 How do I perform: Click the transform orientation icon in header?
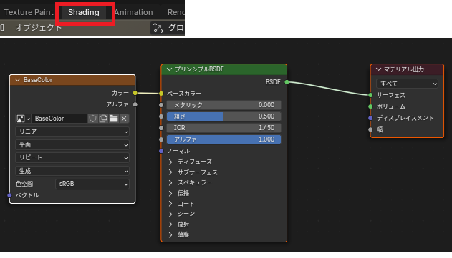pos(158,28)
